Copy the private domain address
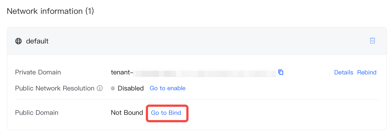The height and width of the screenshot is (135, 392). coord(281,72)
